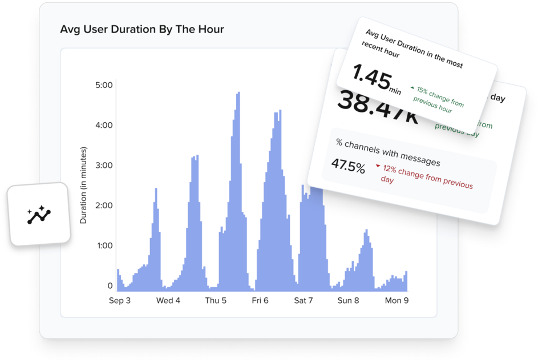Click the 5:00 y-axis tick label
Screen dimensions: 538x363
(x=103, y=85)
